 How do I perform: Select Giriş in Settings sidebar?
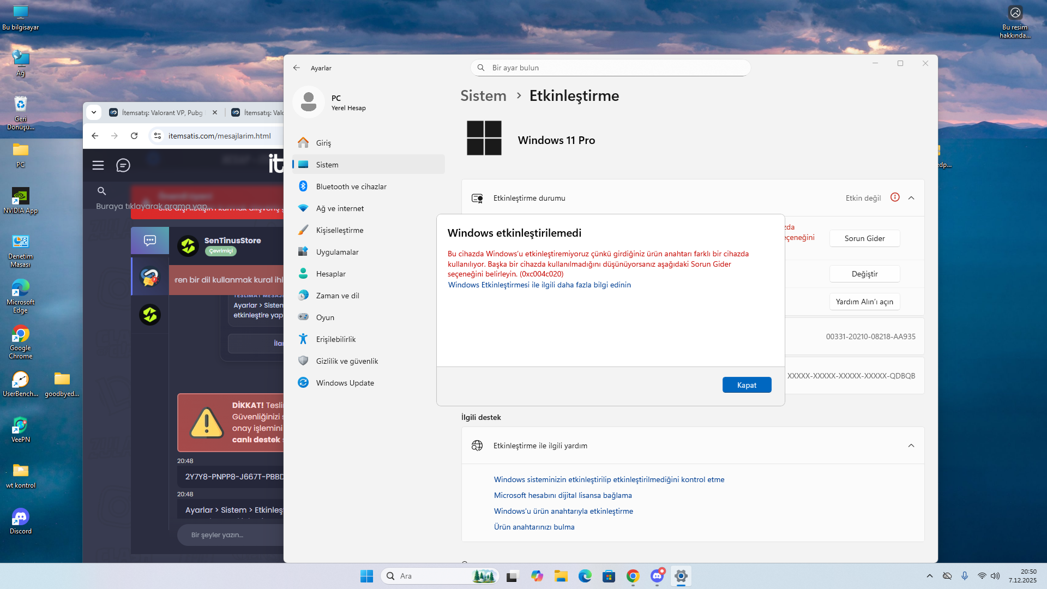[x=369, y=143]
